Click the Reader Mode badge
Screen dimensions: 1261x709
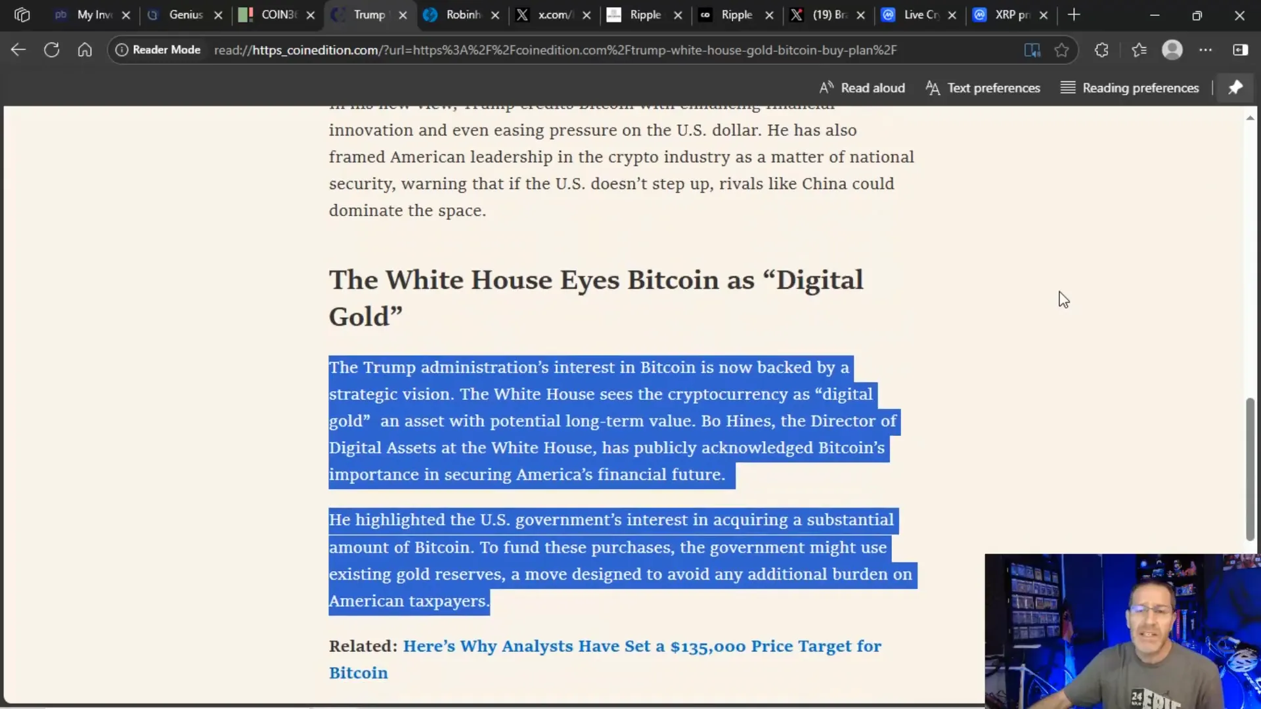[x=158, y=50]
